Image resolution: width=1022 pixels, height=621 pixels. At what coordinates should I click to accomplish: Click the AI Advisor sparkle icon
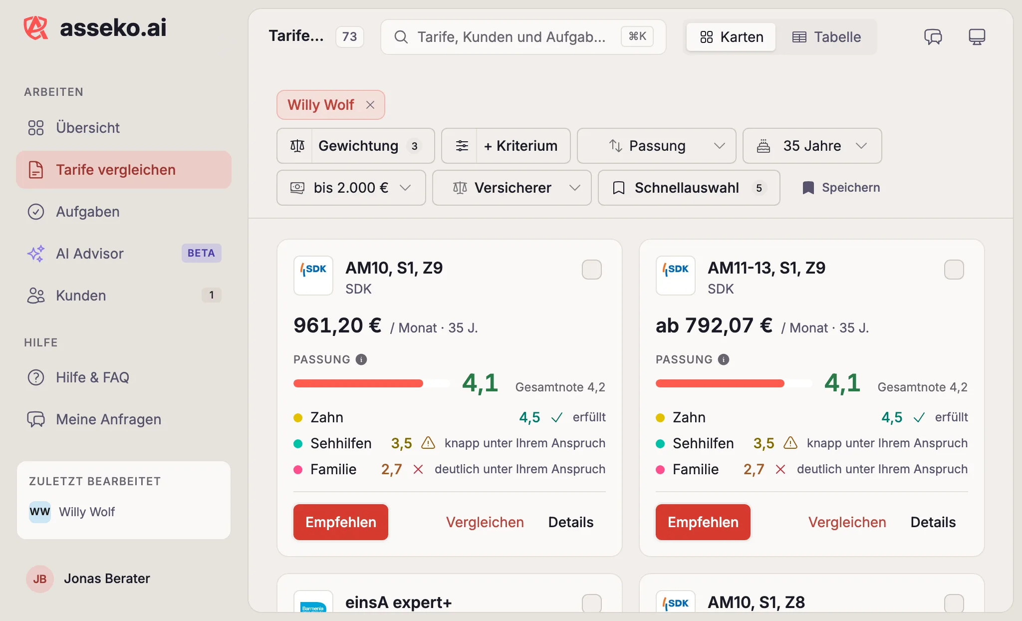point(36,254)
